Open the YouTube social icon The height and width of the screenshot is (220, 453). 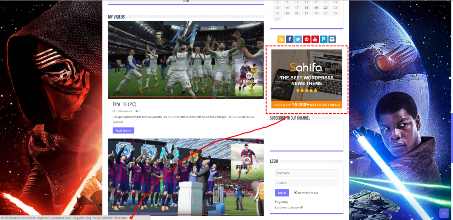[315, 39]
